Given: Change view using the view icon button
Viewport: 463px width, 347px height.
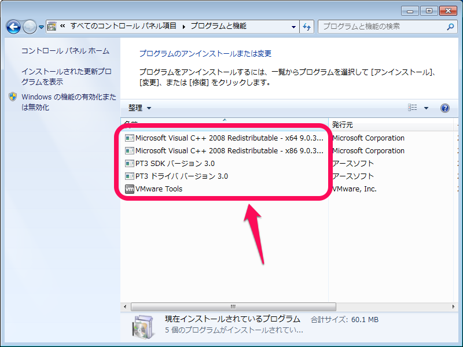Looking at the screenshot, I should (x=413, y=108).
